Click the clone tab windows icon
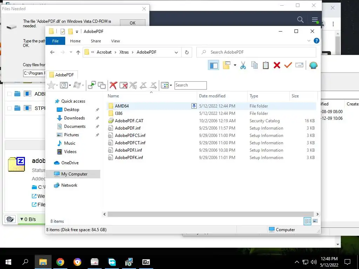 click(x=102, y=85)
